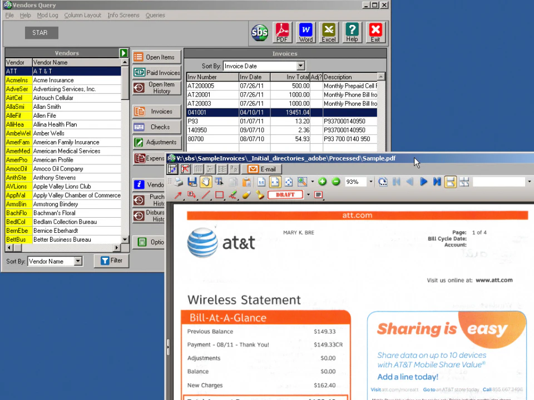Click the vendors list horizontal scrollbar right arrow
The image size is (534, 400).
click(117, 248)
